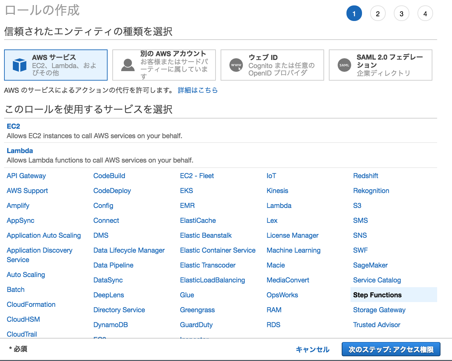Screen dimensions: 452x361
Task: Choose the SAML 2.0 フェデレーション card
Action: (381, 65)
